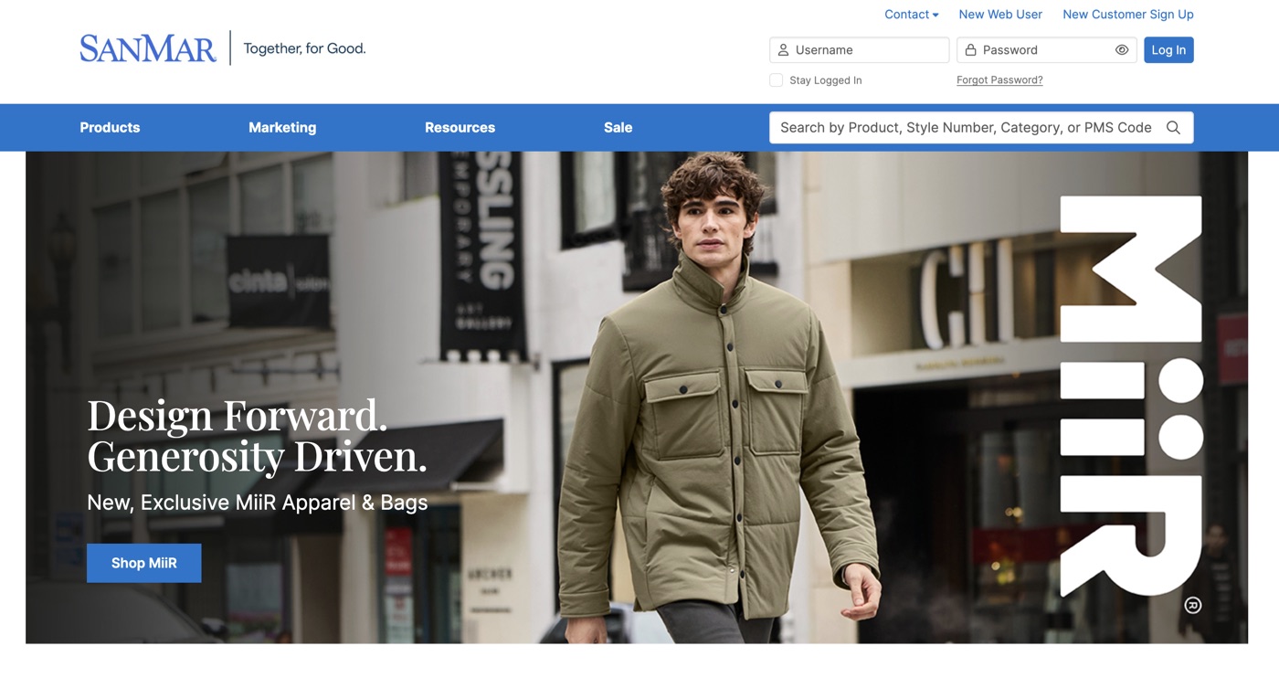The width and height of the screenshot is (1279, 678).
Task: Focus the Password input field
Action: [1047, 50]
